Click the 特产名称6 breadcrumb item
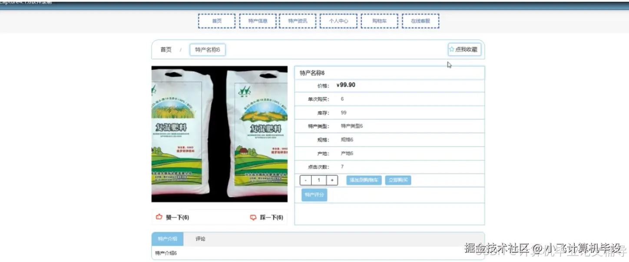629x262 pixels. (208, 50)
